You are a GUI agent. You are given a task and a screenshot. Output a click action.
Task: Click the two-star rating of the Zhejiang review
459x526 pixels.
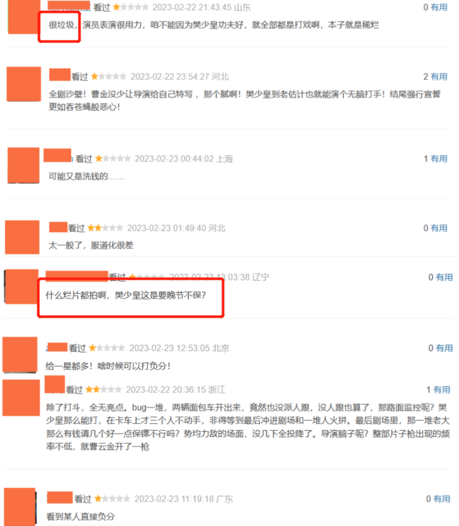click(x=104, y=390)
